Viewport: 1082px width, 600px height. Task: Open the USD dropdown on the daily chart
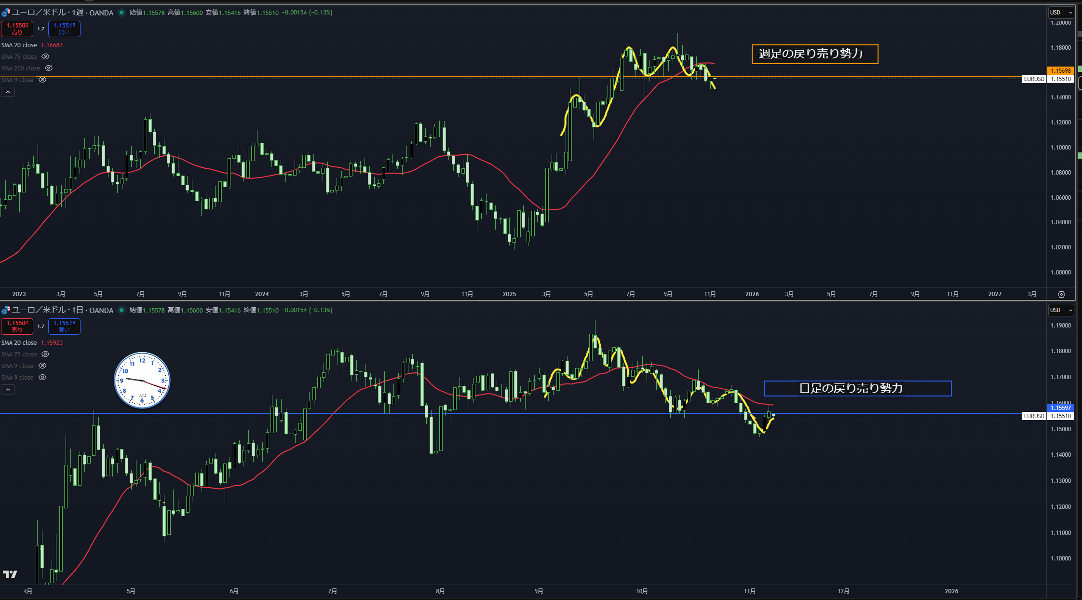(1061, 310)
